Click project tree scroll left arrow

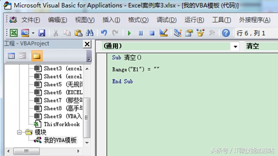[8, 151]
